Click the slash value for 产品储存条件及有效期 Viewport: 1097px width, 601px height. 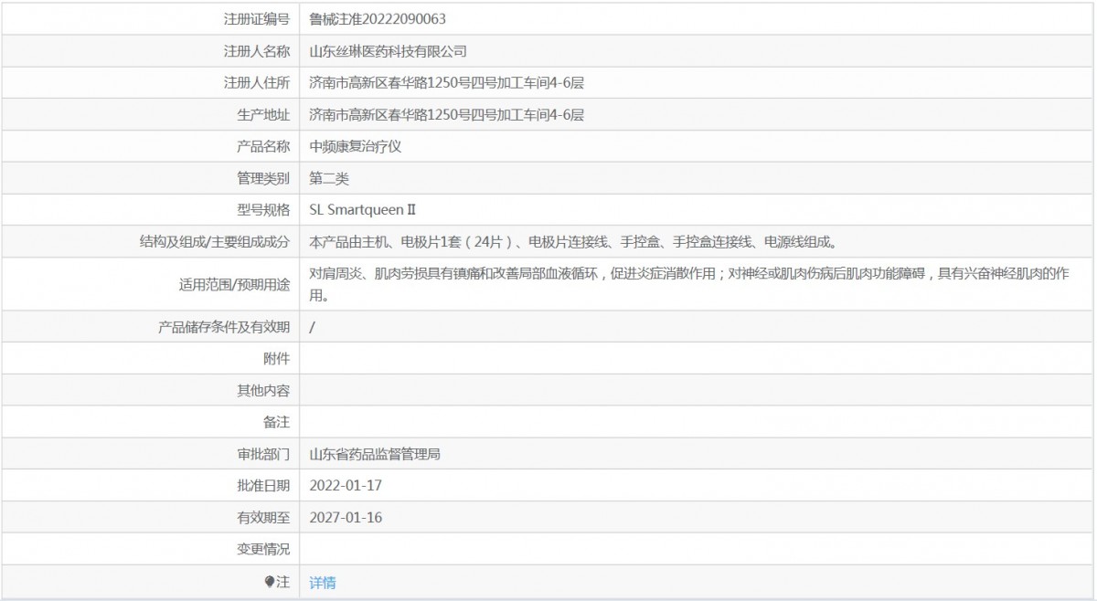tap(313, 327)
